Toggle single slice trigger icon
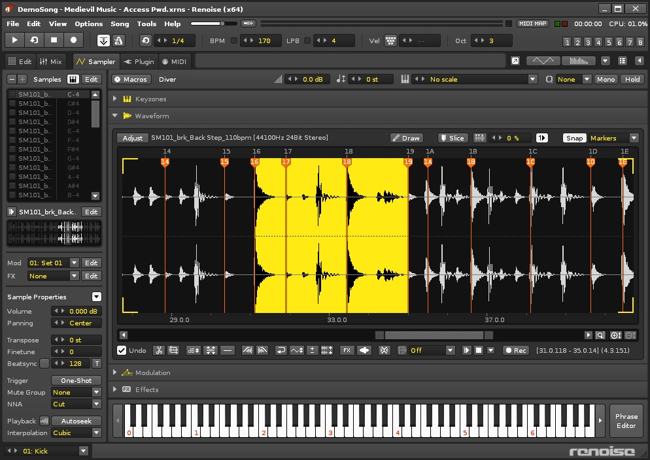This screenshot has width=650, height=460. click(x=542, y=138)
